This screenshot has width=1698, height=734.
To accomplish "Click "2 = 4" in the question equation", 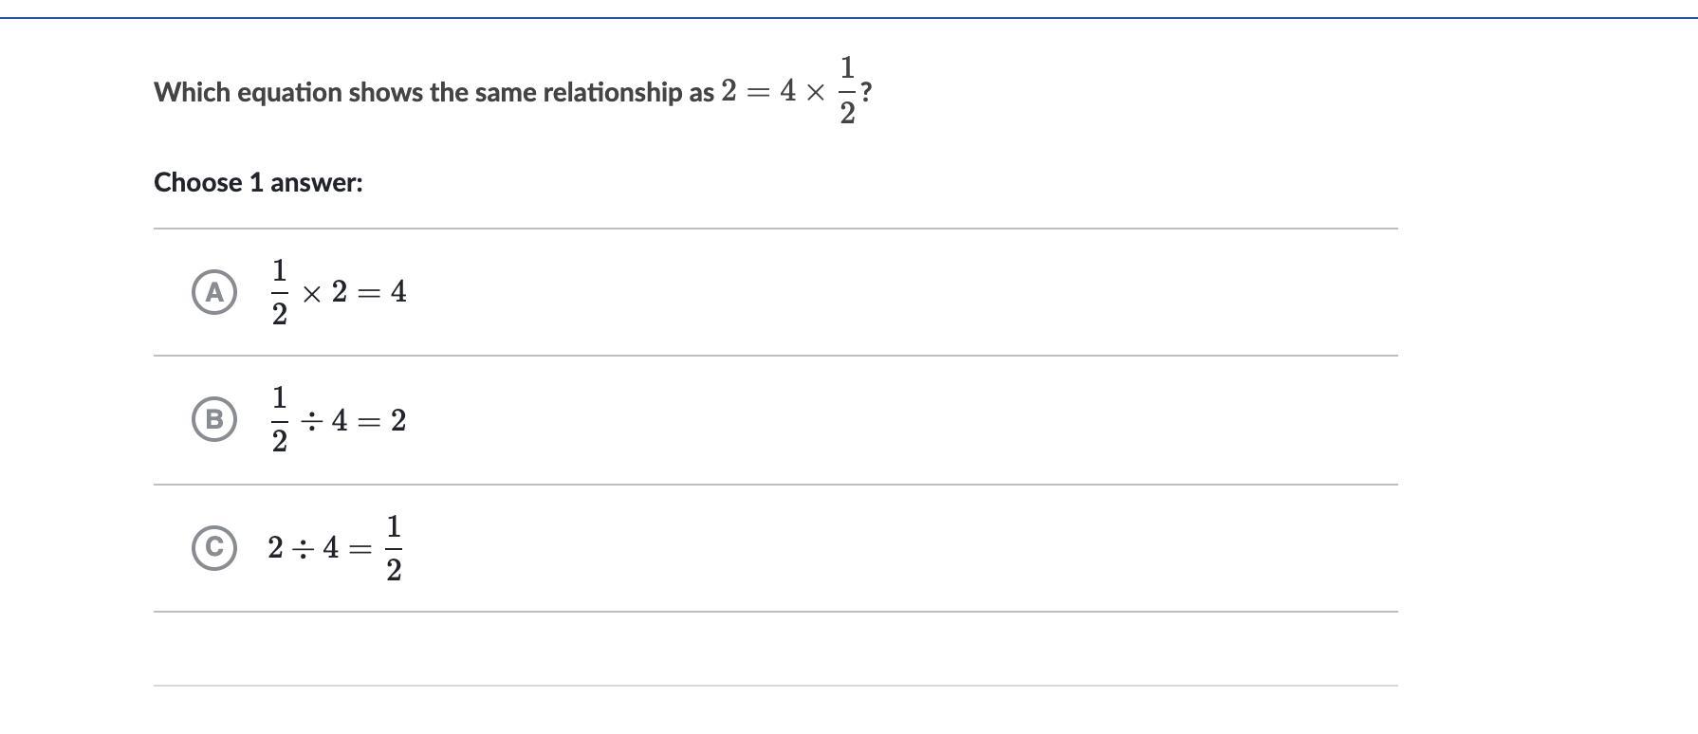I will (758, 91).
